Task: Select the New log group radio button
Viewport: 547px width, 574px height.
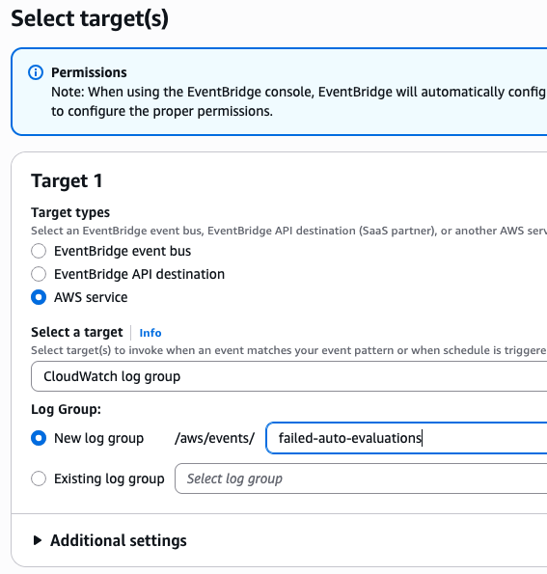Action: 39,438
